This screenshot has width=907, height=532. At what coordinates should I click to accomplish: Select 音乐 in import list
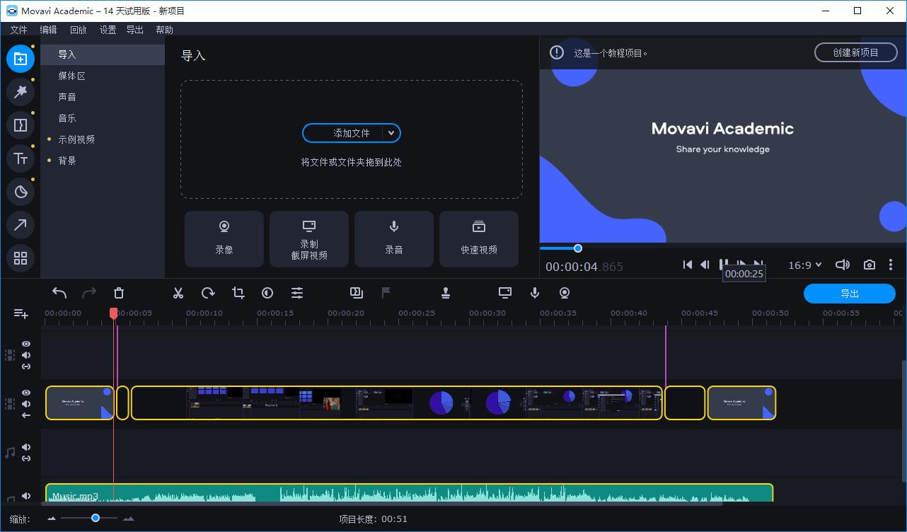pyautogui.click(x=103, y=118)
